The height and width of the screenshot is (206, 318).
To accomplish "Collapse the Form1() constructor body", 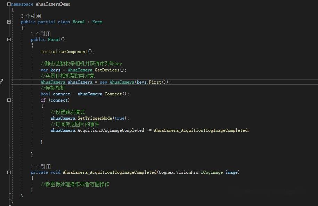I will (8, 39).
